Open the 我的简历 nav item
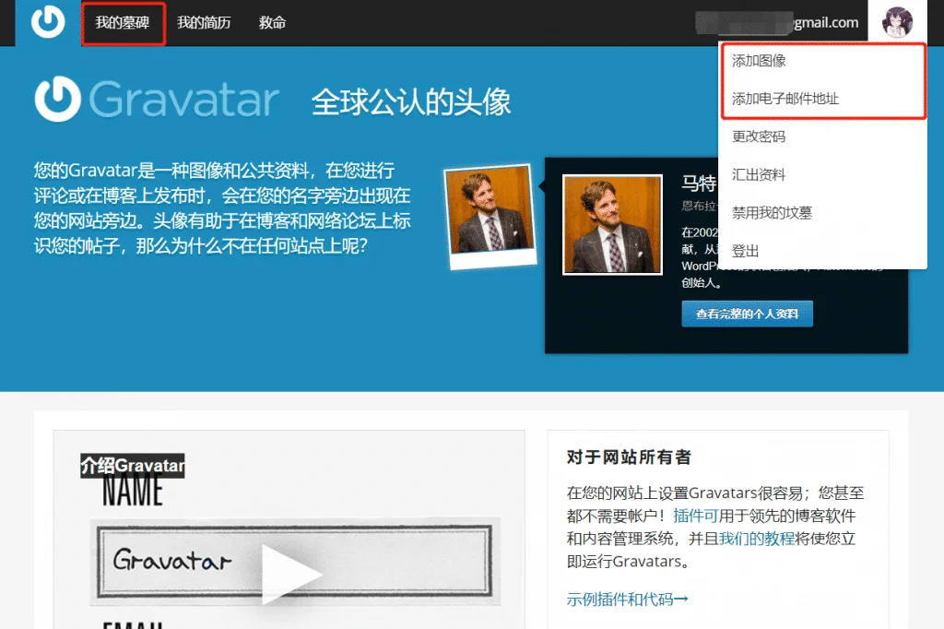This screenshot has height=629, width=944. [x=204, y=23]
